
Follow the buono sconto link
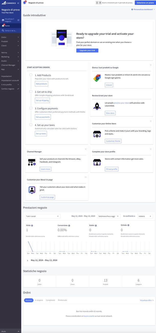(x=89, y=316)
